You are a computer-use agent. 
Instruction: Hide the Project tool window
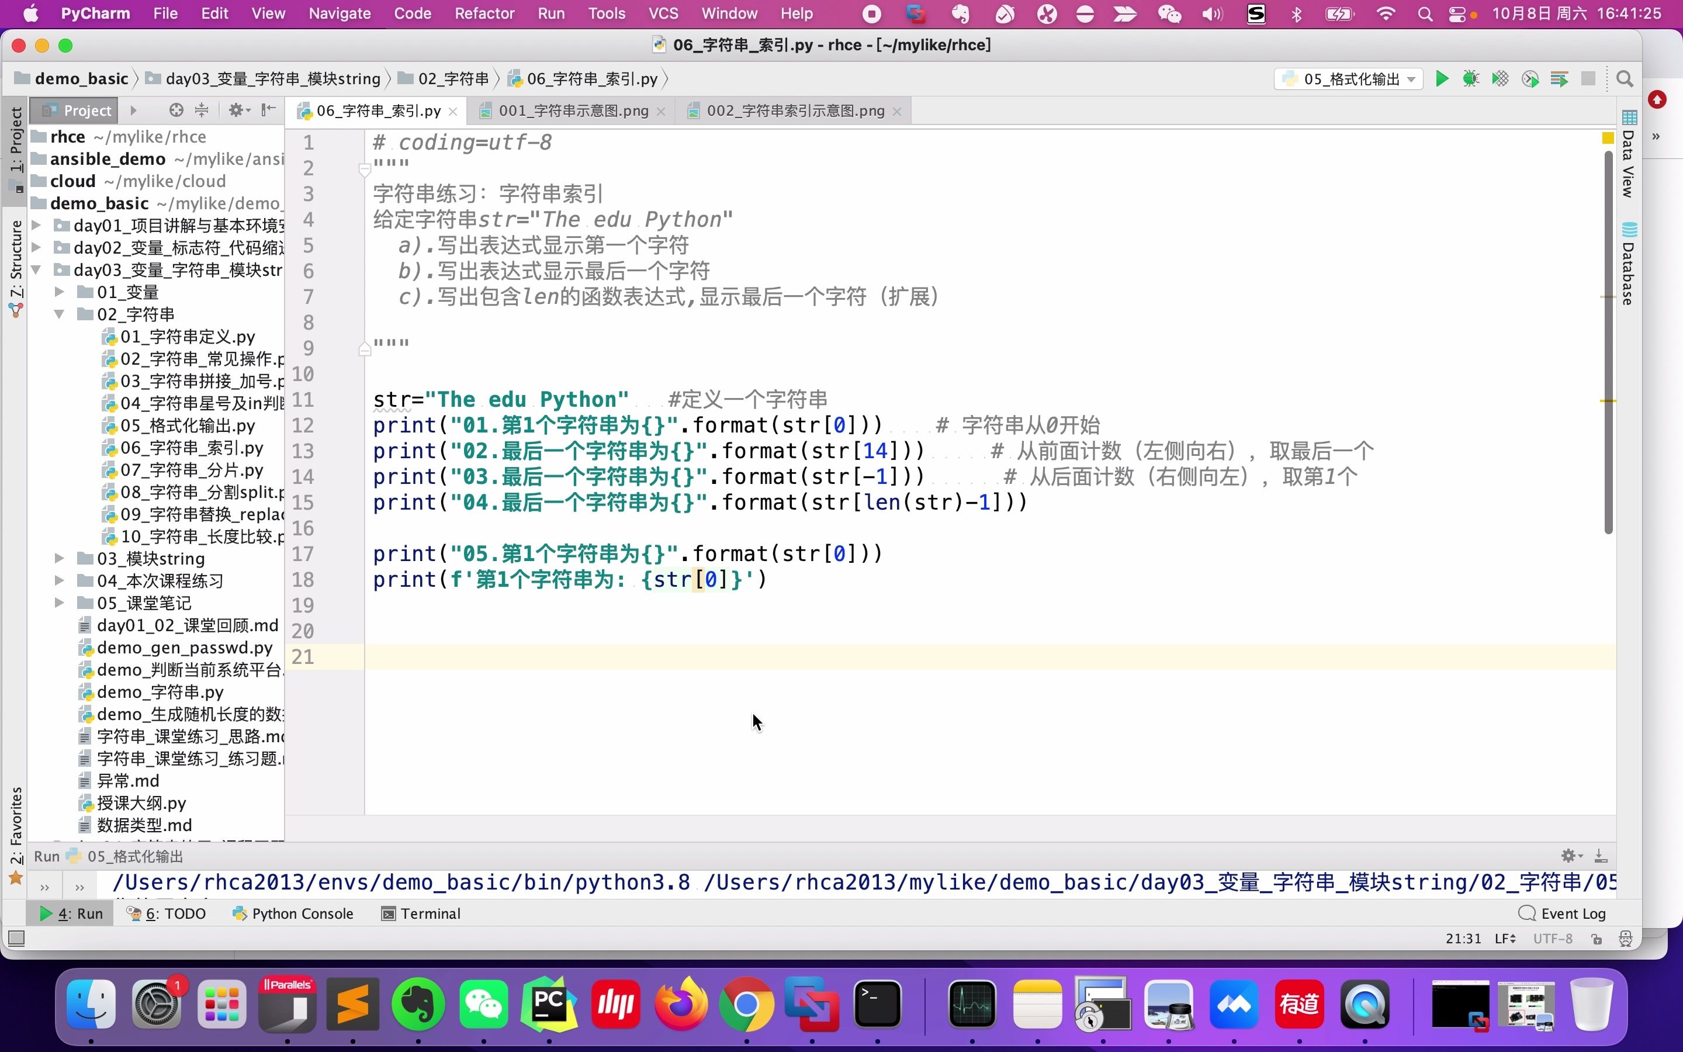tap(268, 110)
